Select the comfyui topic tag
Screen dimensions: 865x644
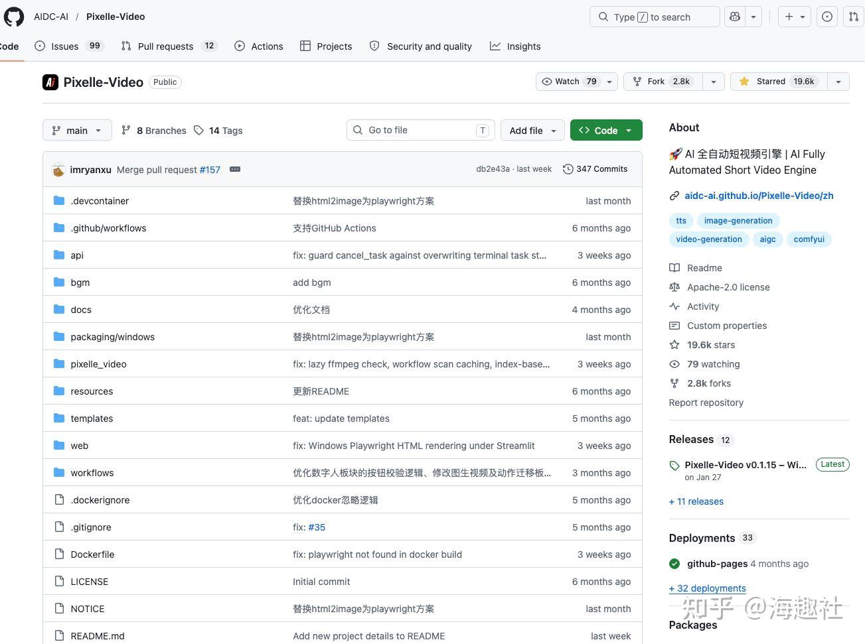coord(809,239)
